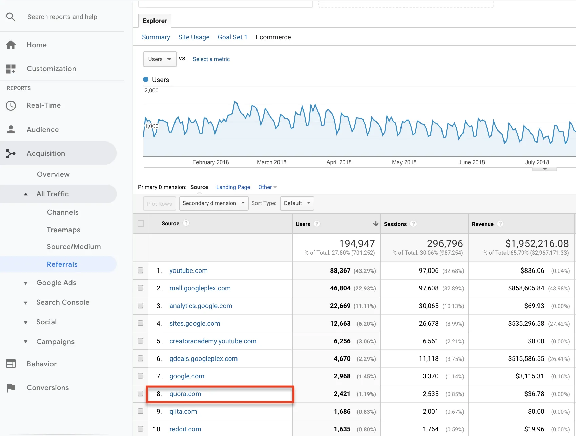Open help icon next to Source header
The image size is (576, 436).
pyautogui.click(x=186, y=223)
